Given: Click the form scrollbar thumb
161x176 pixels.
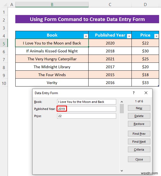Looking at the screenshot, I should point(122,109).
